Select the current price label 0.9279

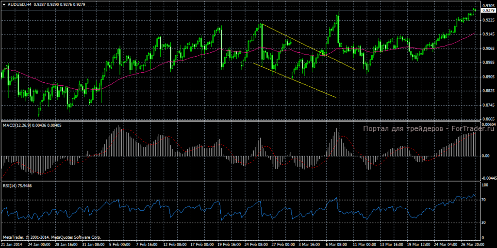tap(488, 11)
